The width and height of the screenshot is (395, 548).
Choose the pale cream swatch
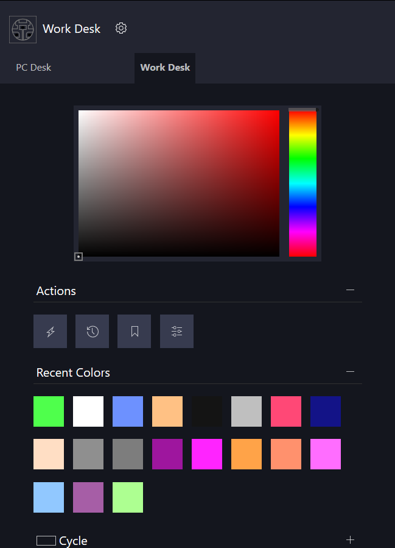coord(49,454)
